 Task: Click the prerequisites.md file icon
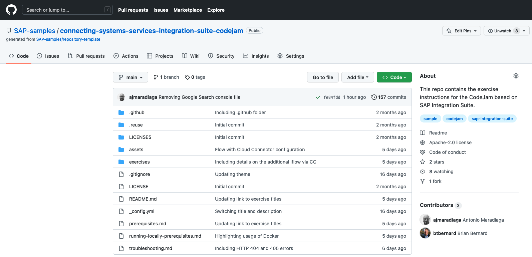(121, 224)
